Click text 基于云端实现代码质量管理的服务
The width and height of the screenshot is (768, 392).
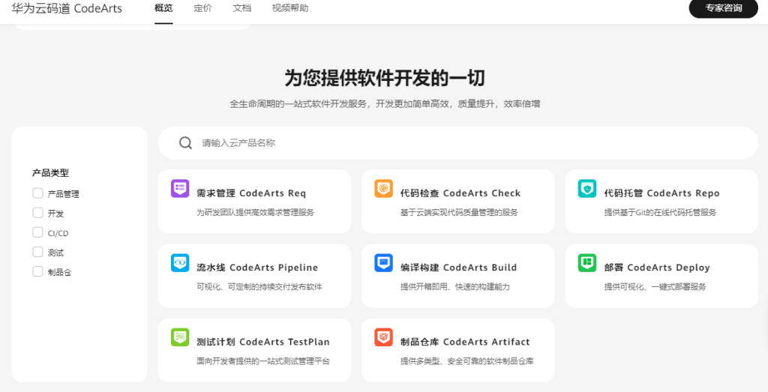pyautogui.click(x=459, y=212)
